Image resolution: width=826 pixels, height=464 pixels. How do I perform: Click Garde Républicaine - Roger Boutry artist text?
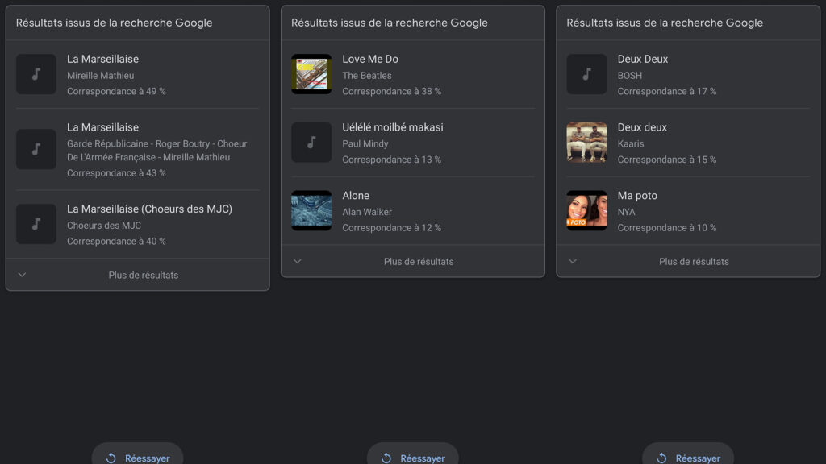tap(157, 151)
